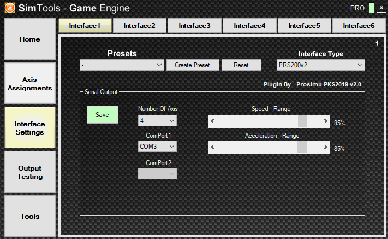Click the Create Preset button
This screenshot has width=388, height=239.
click(193, 65)
